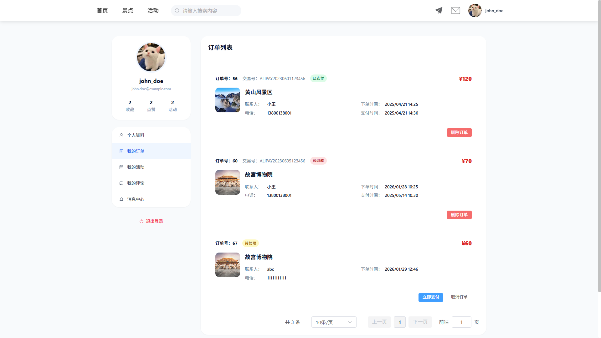Click page number 1 in pagination
601x338 pixels.
tap(400, 322)
